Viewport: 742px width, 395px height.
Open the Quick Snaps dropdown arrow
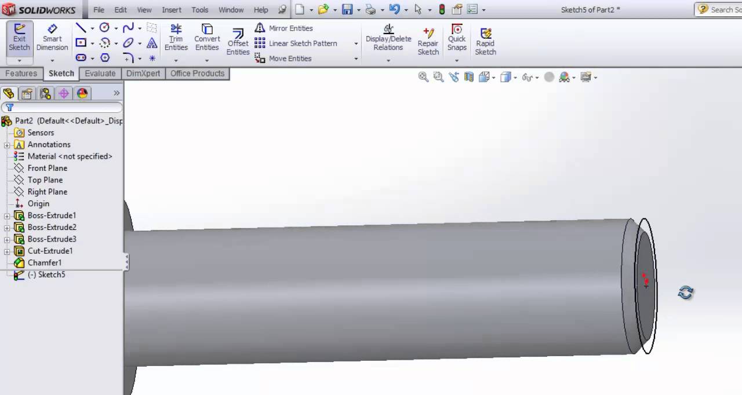(457, 60)
